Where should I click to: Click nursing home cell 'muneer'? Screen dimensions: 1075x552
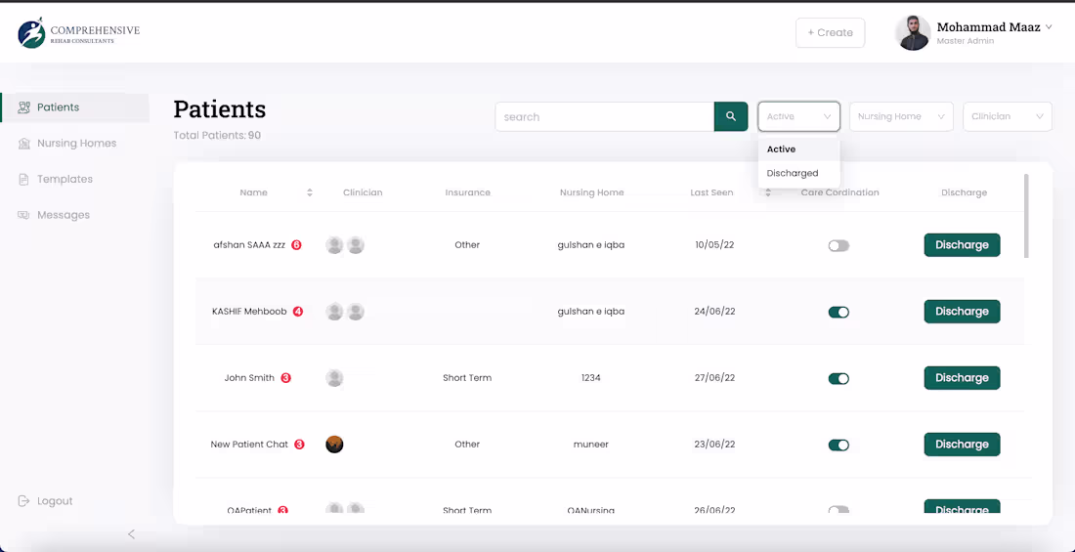[x=591, y=445]
